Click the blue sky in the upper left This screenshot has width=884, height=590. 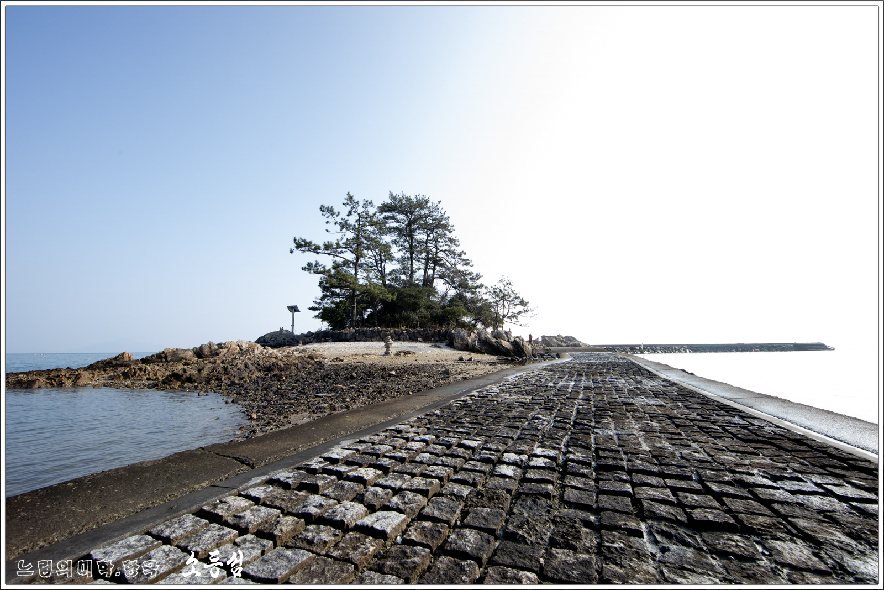pyautogui.click(x=138, y=111)
